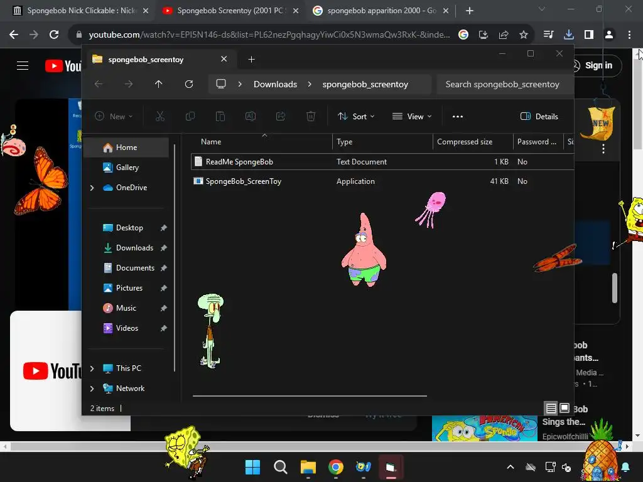This screenshot has width=643, height=482.
Task: Open Chrome profile avatar icon
Action: 609,35
